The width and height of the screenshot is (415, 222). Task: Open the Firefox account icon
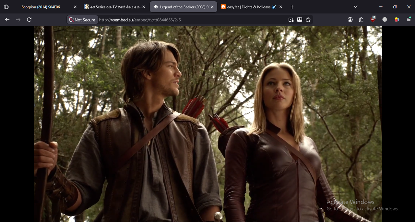tap(350, 20)
